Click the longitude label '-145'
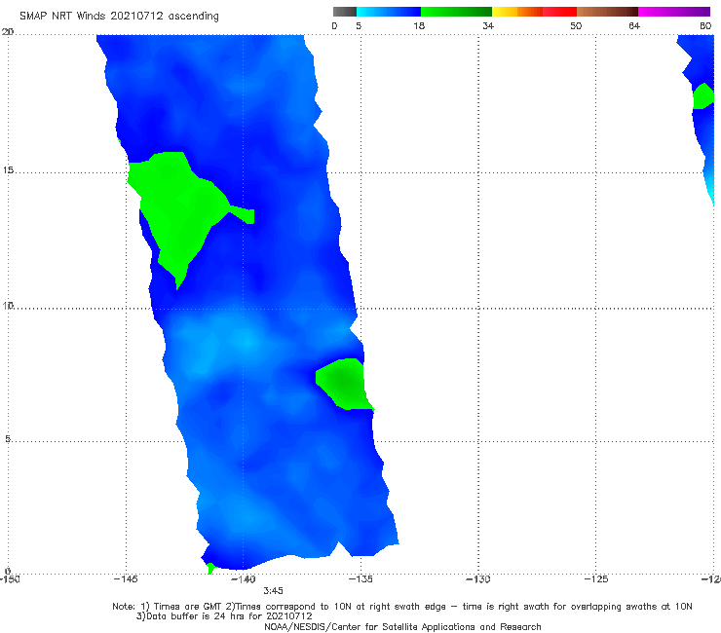The width and height of the screenshot is (721, 633). click(126, 578)
